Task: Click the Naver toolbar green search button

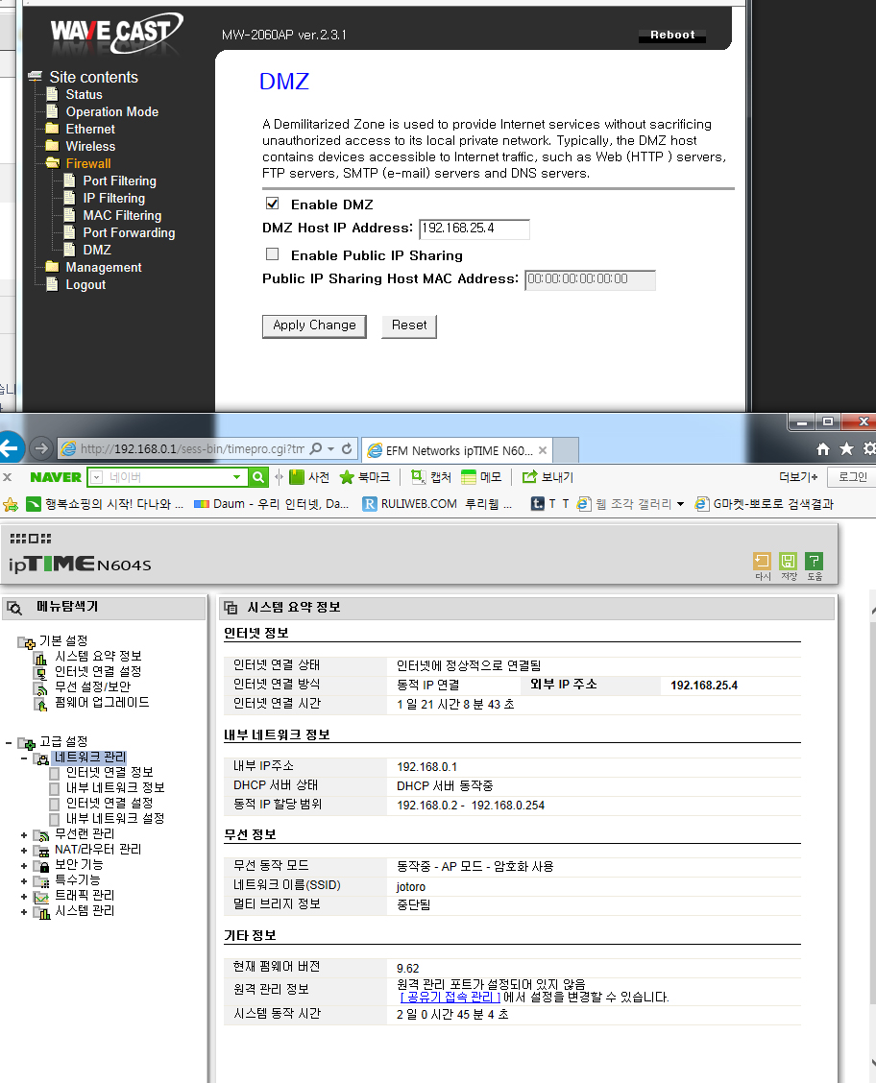Action: (258, 477)
